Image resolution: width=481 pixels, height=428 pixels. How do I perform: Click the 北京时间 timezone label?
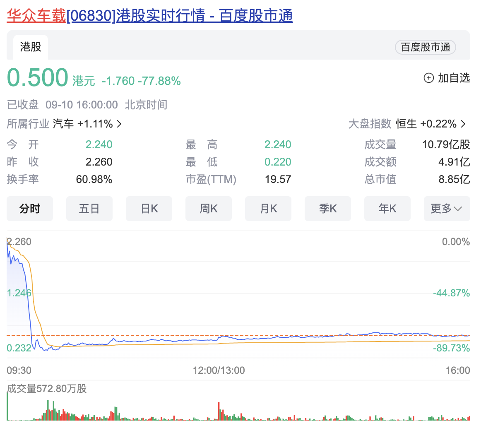tap(146, 105)
